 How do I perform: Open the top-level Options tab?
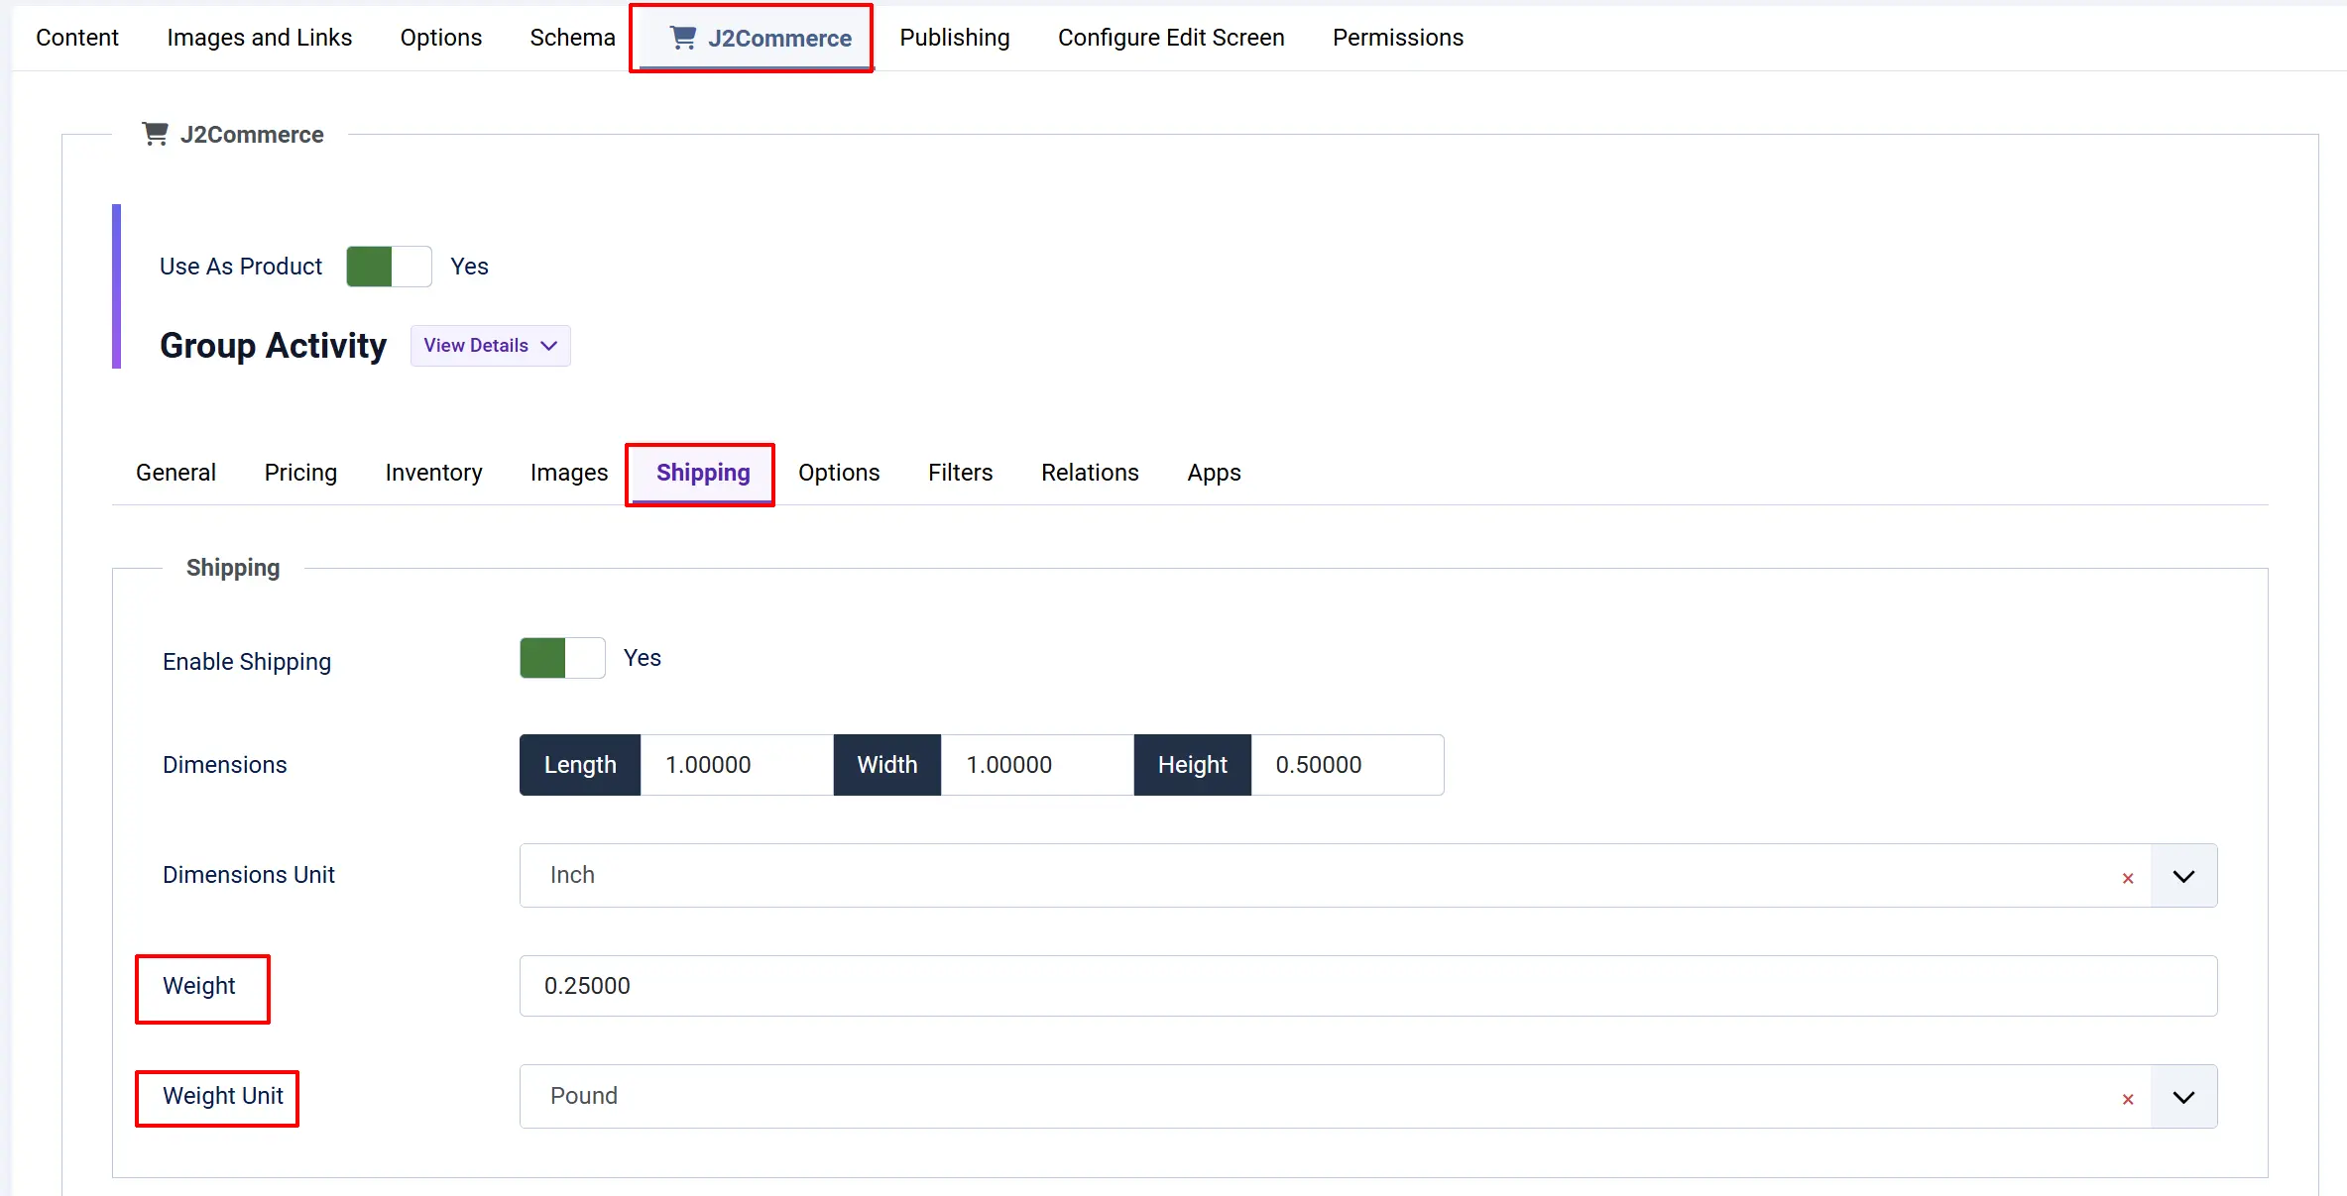[x=440, y=38]
